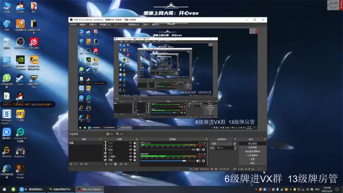Pop out the 场景 dock panel via header icon
Viewport: 343px width, 193px height.
101,139
